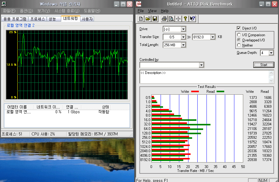The height and width of the screenshot is (182, 279).
Task: Click the 어댑터 이름 column header
Action: pyautogui.click(x=19, y=107)
